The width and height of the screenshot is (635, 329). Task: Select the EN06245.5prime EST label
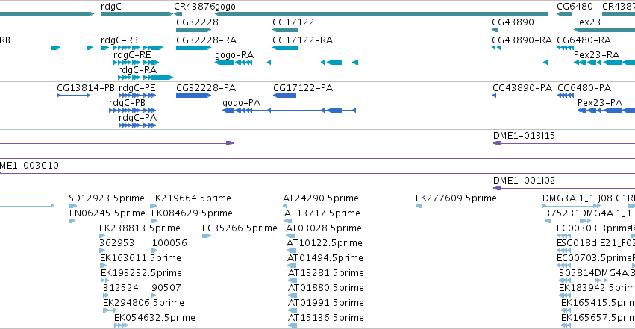coord(107,213)
